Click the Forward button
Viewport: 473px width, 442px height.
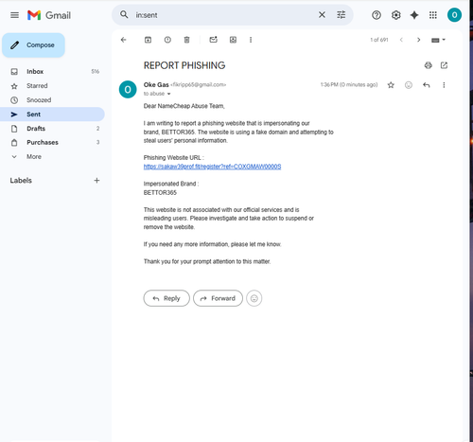[x=218, y=298]
